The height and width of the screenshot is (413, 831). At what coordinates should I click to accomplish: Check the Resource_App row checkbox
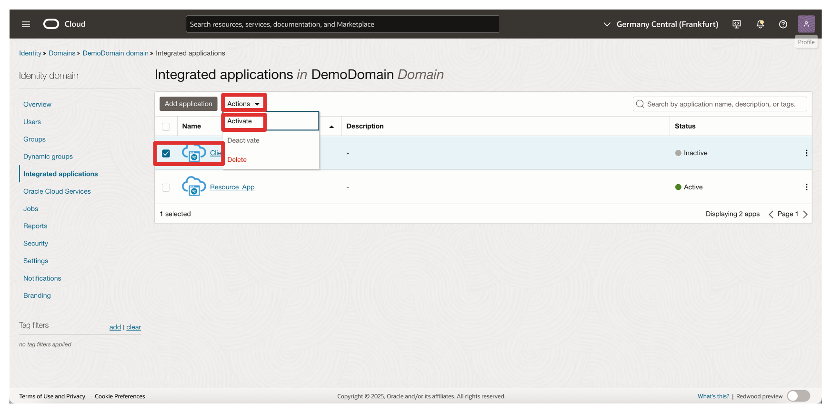[x=166, y=187]
